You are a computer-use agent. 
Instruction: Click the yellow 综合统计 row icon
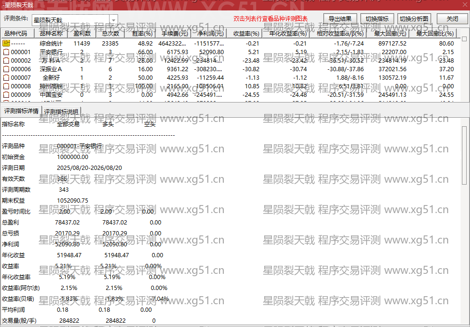[6, 43]
